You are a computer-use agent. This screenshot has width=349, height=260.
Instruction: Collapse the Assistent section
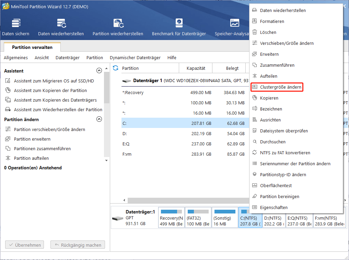[x=99, y=70]
